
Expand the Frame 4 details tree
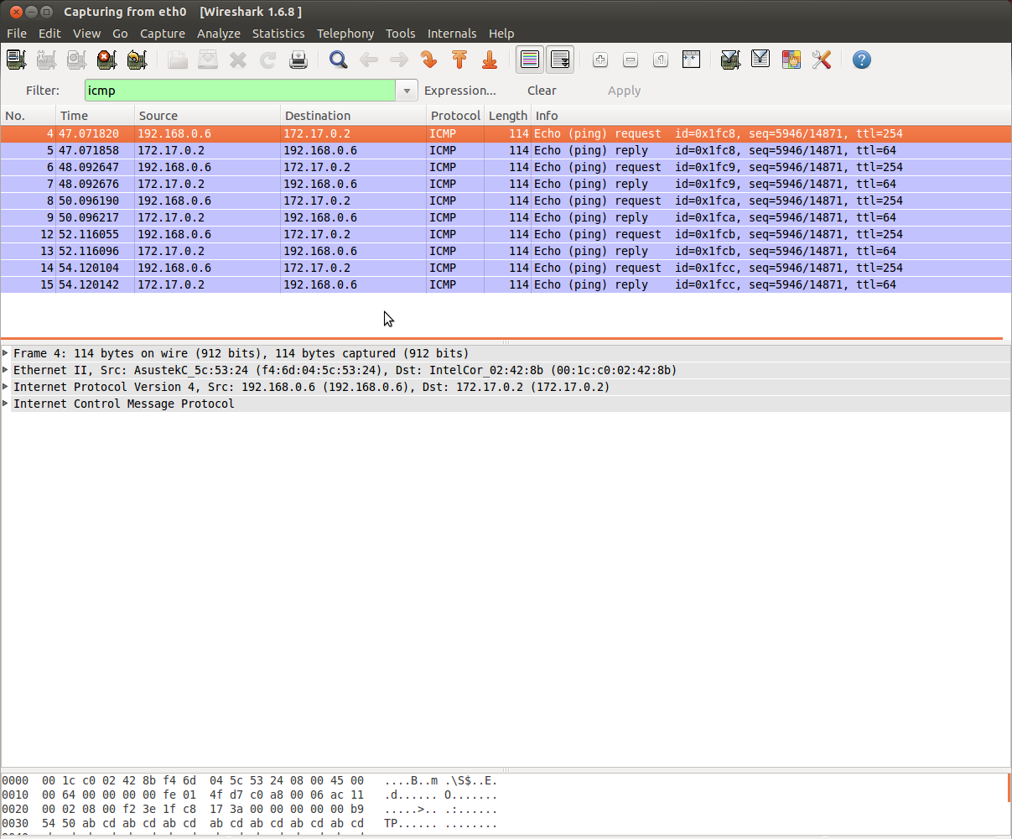(6, 353)
